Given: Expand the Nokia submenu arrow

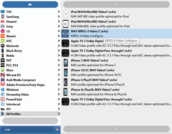Looking at the screenshot, I should pyautogui.click(x=59, y=55).
